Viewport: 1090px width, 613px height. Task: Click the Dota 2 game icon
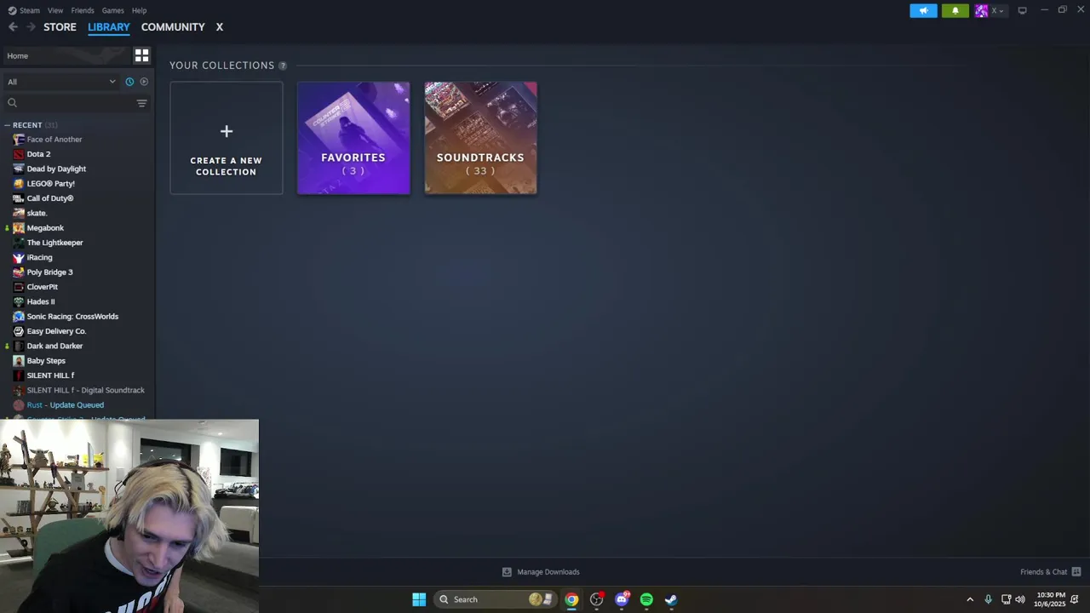(19, 154)
